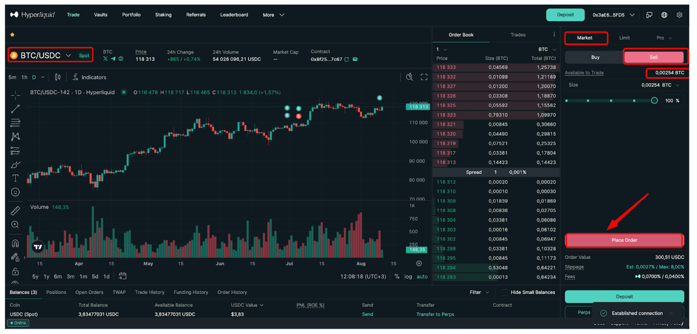The width and height of the screenshot is (697, 334).
Task: Open candlestick chart type selector
Action: pos(58,77)
